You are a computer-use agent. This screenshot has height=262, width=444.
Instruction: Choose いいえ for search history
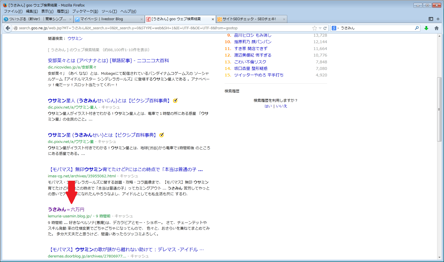pos(282,106)
